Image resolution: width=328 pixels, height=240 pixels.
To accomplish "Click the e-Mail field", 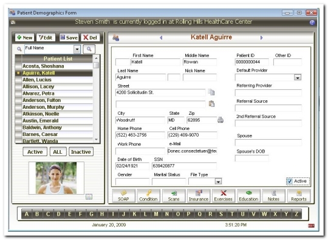I will coord(192,151).
